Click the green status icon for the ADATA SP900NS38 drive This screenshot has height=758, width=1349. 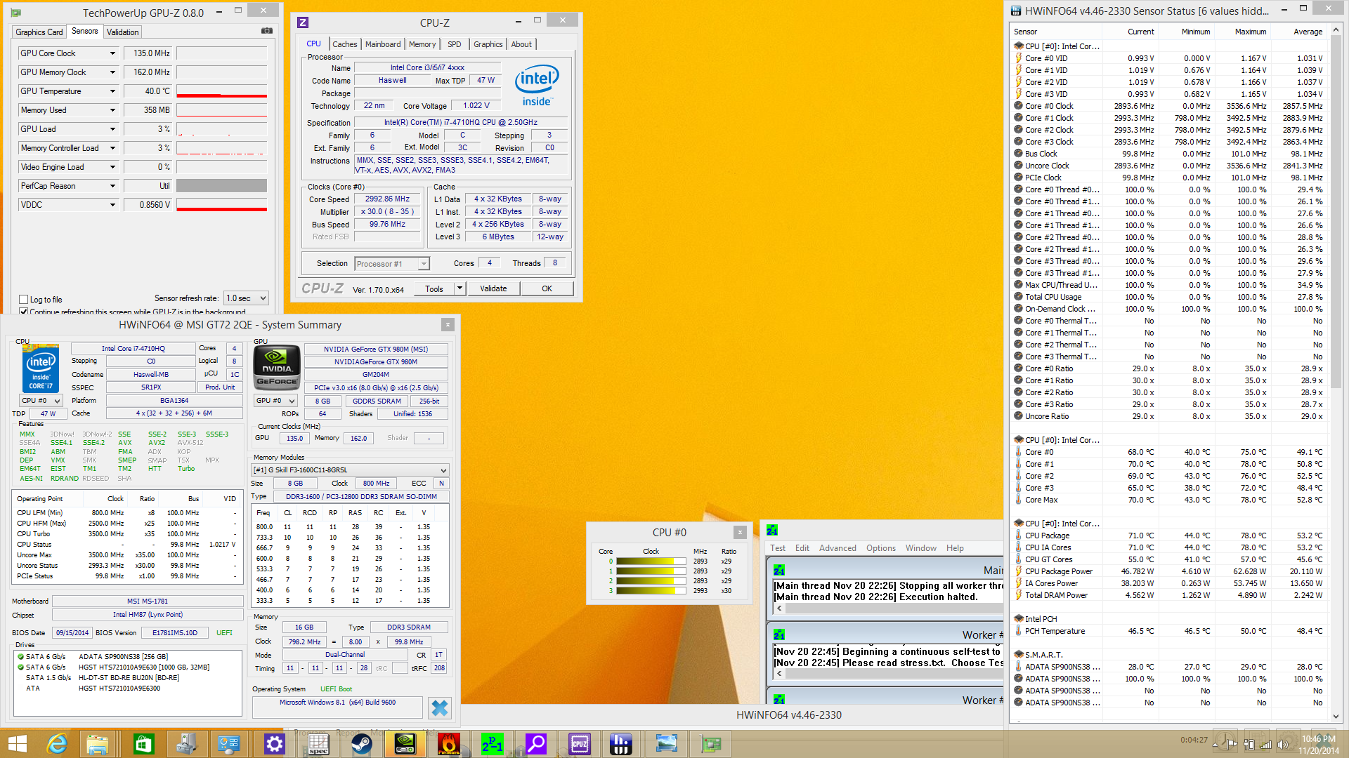[x=21, y=657]
